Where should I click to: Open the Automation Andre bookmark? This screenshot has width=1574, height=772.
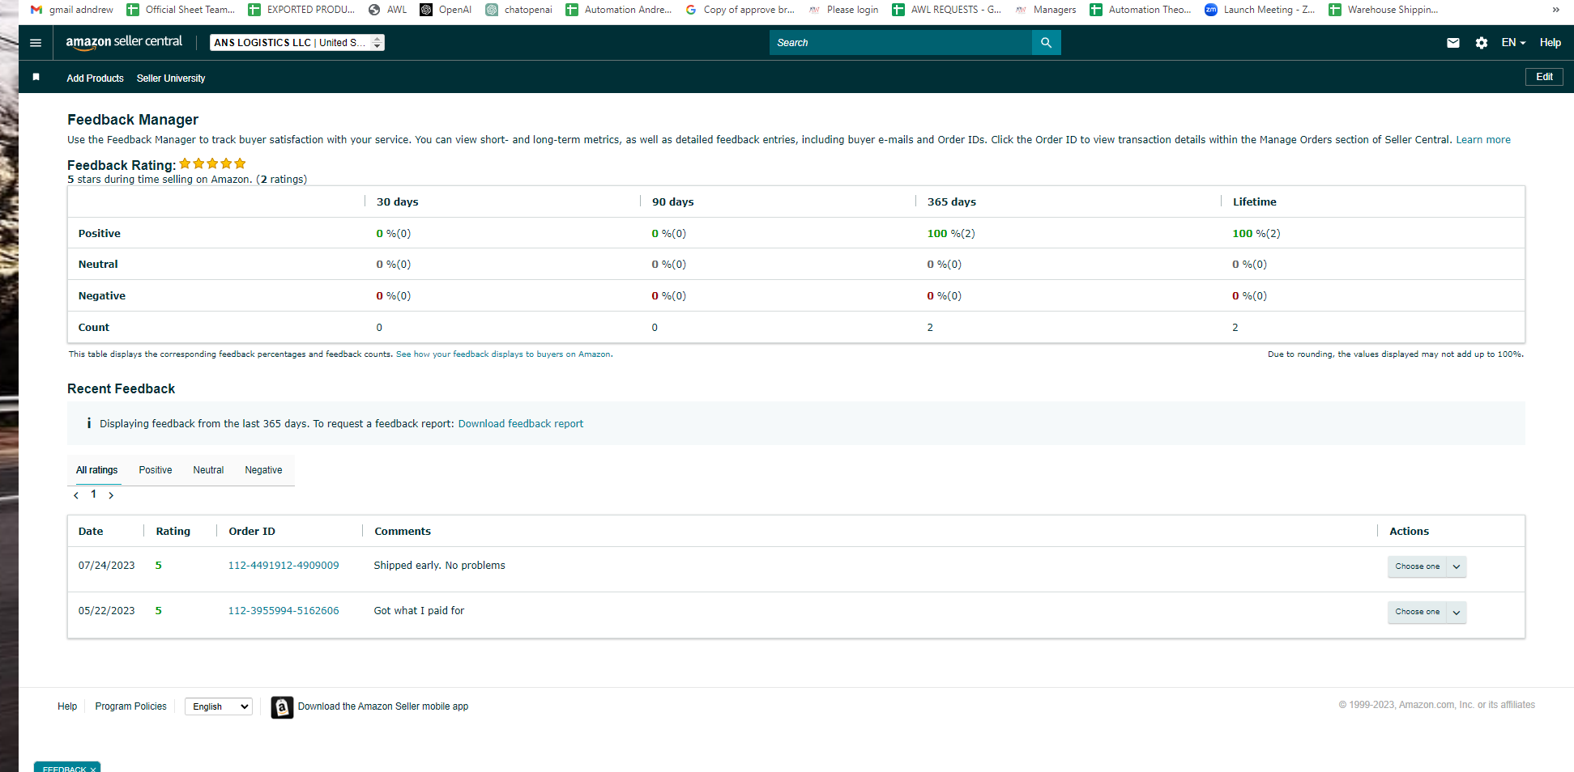(x=619, y=10)
